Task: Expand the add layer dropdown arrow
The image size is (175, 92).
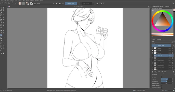Action: point(154,72)
